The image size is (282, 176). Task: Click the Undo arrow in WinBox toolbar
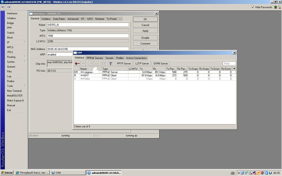point(3,7)
